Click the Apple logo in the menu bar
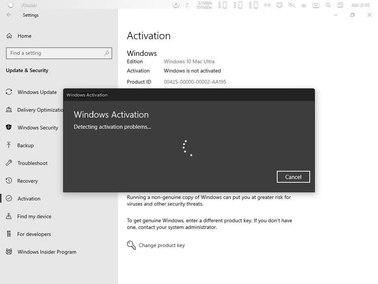The width and height of the screenshot is (378, 284). 11,4
